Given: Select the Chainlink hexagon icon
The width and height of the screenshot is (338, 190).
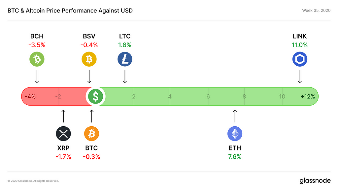Looking at the screenshot, I should (x=300, y=59).
